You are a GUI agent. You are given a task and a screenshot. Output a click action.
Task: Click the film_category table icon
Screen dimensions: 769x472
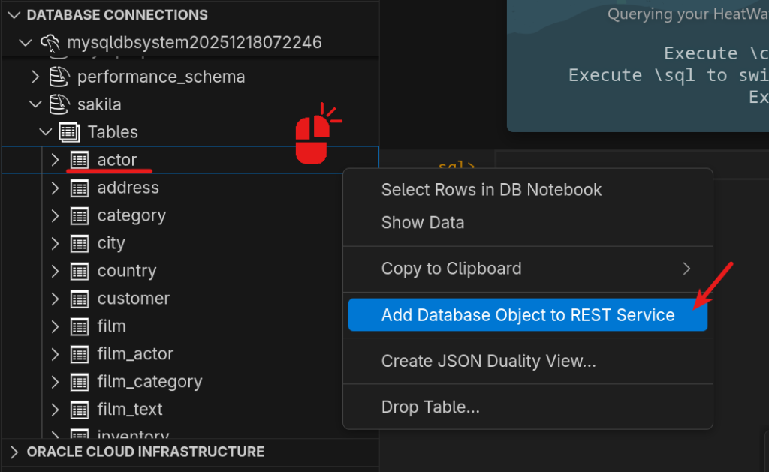pos(80,382)
